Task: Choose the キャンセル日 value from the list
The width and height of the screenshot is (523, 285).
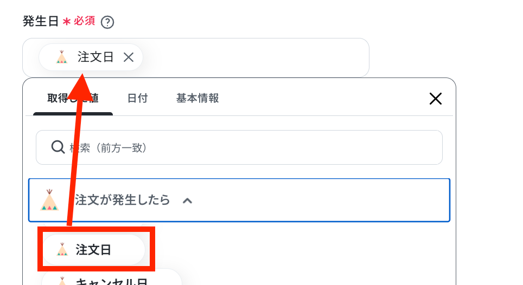Action: [x=112, y=279]
